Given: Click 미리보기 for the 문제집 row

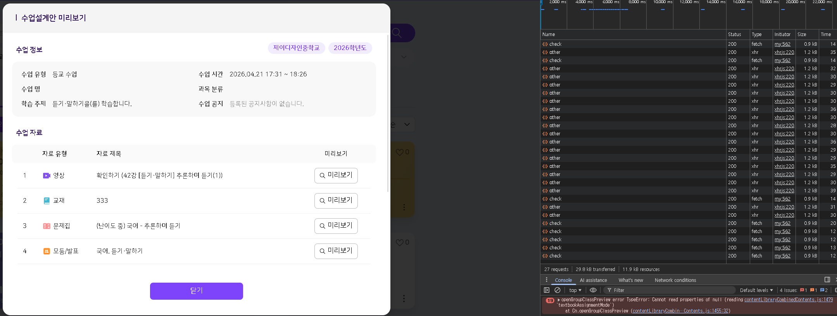Looking at the screenshot, I should (x=336, y=226).
